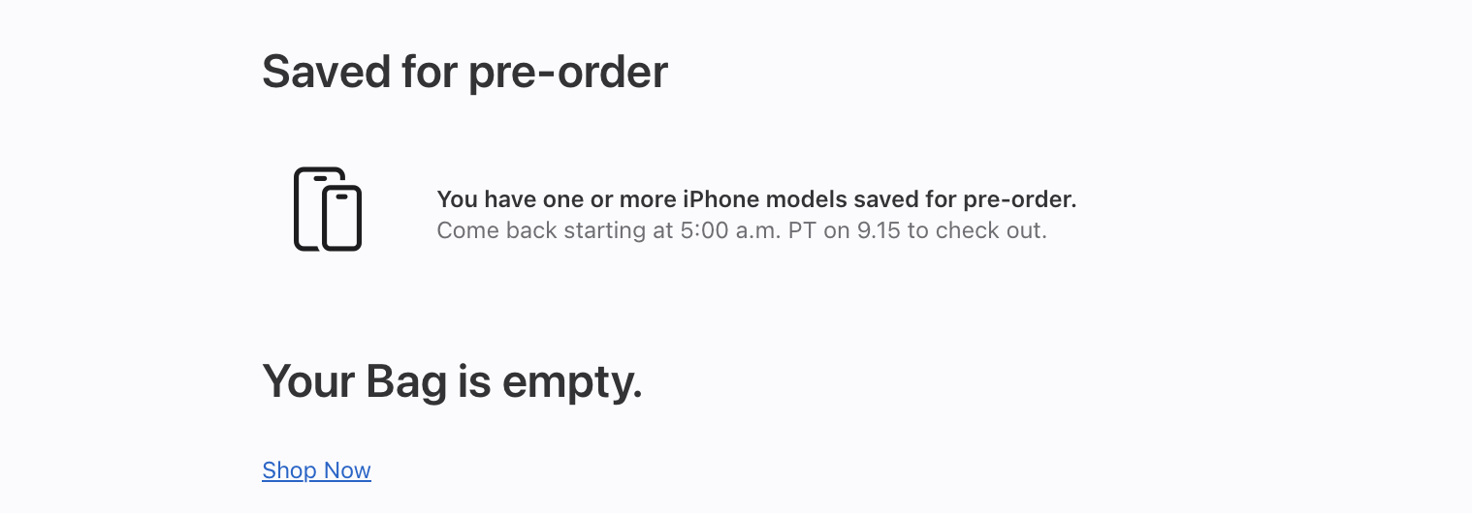The height and width of the screenshot is (513, 1472).
Task: Click the 'Come back starting at' line
Action: 742,231
